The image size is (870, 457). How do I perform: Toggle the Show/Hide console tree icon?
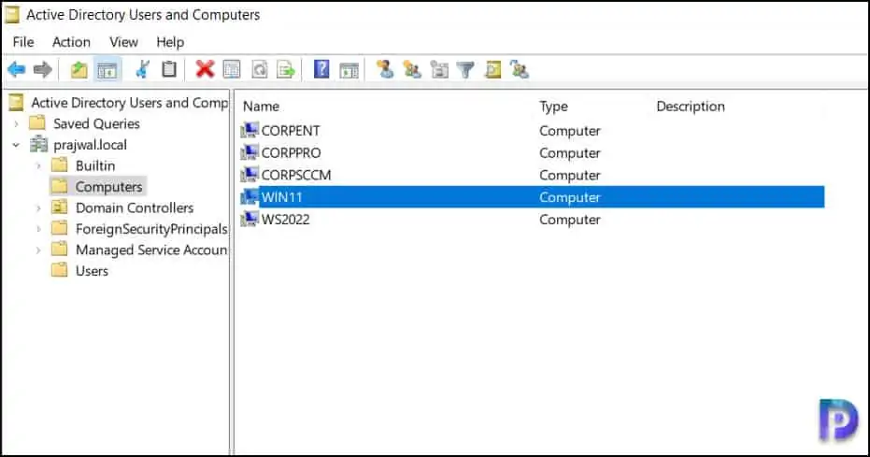click(107, 69)
